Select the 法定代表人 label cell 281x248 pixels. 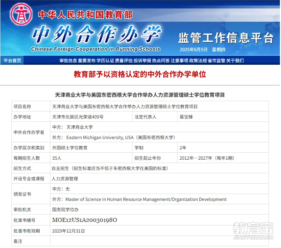point(154,117)
